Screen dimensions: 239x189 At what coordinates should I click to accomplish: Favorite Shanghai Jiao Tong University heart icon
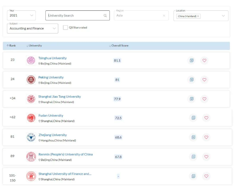(204, 99)
